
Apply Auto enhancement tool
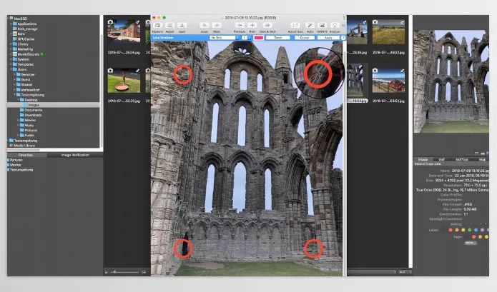click(x=310, y=25)
